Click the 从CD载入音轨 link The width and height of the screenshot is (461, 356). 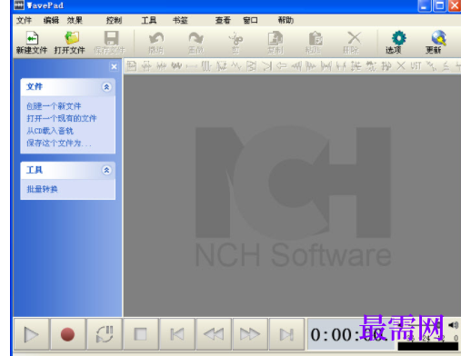(x=50, y=131)
